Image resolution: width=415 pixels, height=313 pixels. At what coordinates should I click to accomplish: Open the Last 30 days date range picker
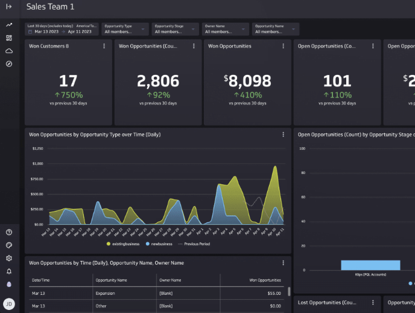click(62, 29)
